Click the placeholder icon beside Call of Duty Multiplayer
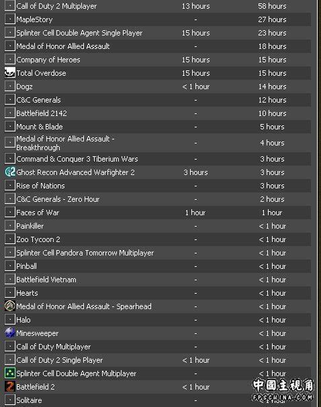 [x=10, y=347]
